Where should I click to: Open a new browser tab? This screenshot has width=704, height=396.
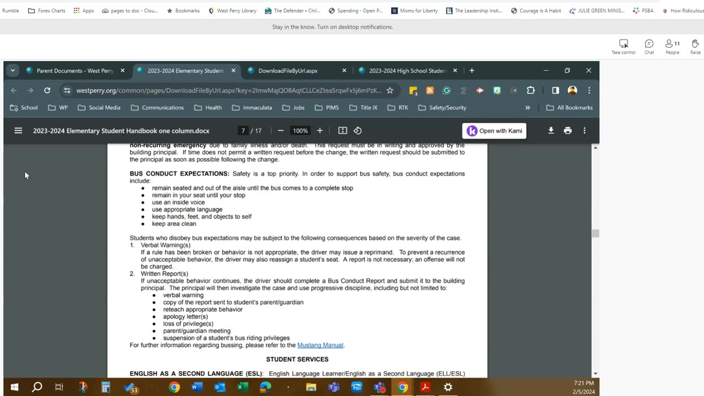(471, 70)
